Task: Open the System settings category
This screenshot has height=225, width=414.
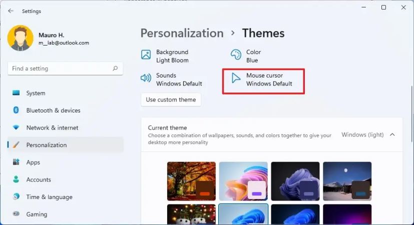Action: point(65,93)
